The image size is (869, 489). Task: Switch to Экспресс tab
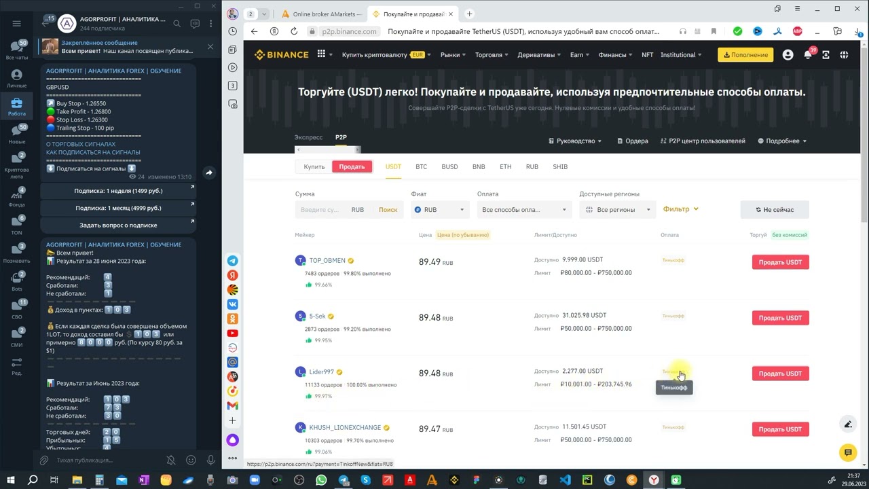(308, 137)
